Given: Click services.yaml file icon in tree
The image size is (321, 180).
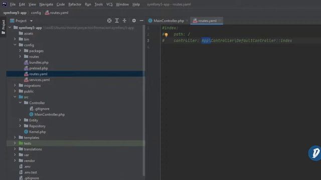Looking at the screenshot, I should (26, 80).
